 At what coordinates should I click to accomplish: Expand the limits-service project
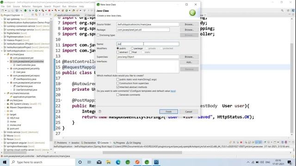click(2, 132)
